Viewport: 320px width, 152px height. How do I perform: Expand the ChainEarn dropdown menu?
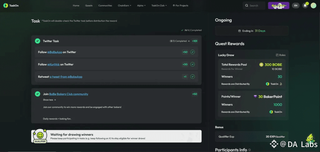coord(124,6)
